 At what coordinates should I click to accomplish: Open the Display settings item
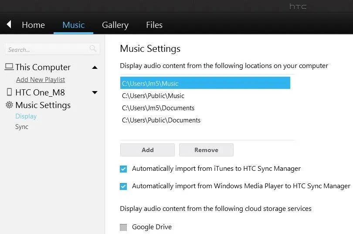point(26,116)
